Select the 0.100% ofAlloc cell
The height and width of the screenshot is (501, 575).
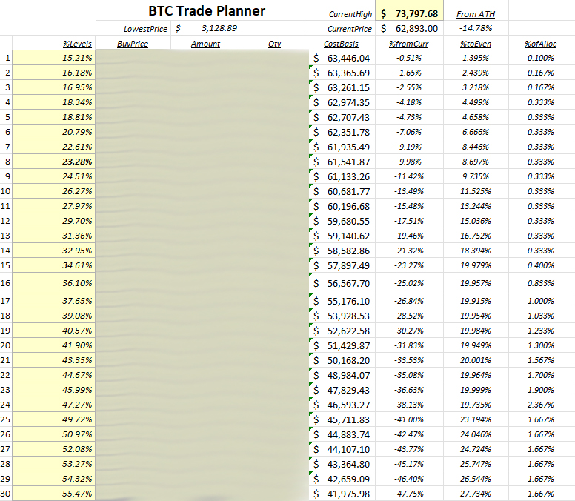541,58
